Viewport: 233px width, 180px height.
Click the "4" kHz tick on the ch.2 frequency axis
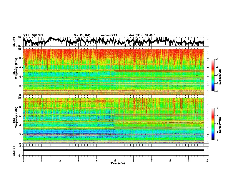tap(21, 125)
